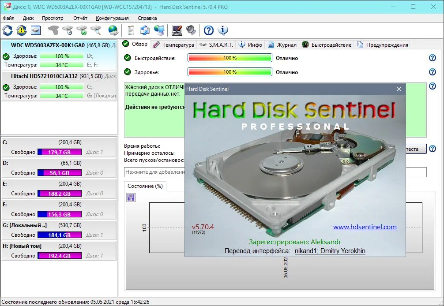
Task: Click the v5.70.4 version text
Action: (203, 227)
